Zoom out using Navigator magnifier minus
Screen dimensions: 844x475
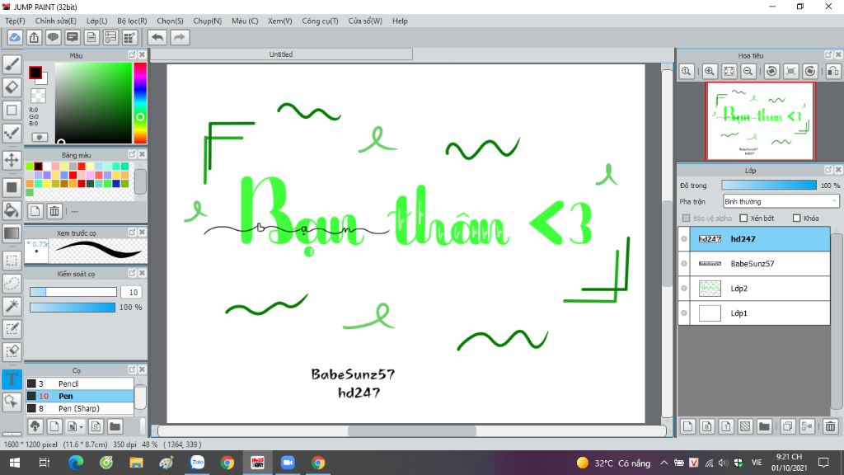pyautogui.click(x=748, y=71)
